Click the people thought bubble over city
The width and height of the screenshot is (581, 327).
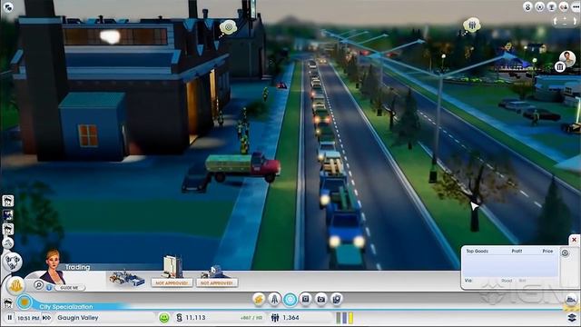coord(472,25)
